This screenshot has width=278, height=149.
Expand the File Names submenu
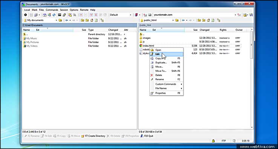click(166, 88)
